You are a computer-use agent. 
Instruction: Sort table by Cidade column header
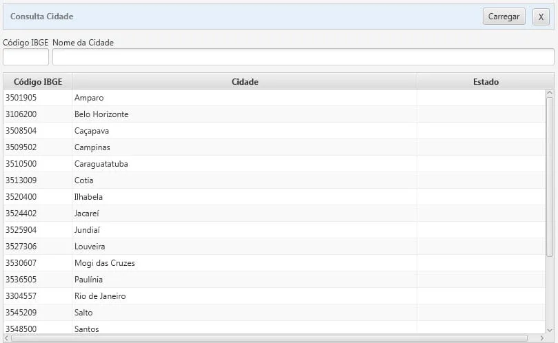[244, 81]
